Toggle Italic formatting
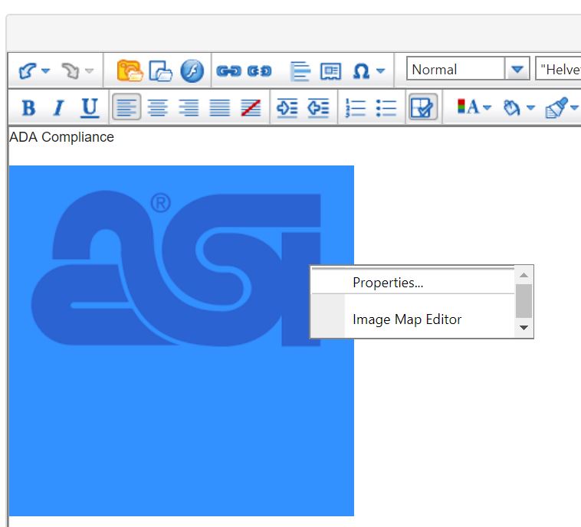This screenshot has width=581, height=527. [58, 108]
